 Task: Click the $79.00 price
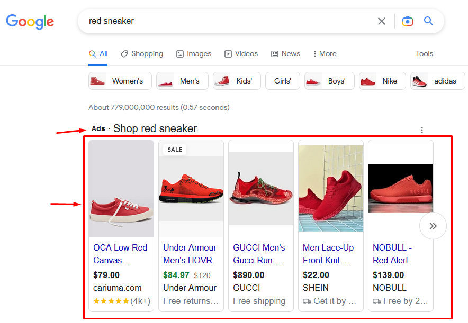(106, 275)
